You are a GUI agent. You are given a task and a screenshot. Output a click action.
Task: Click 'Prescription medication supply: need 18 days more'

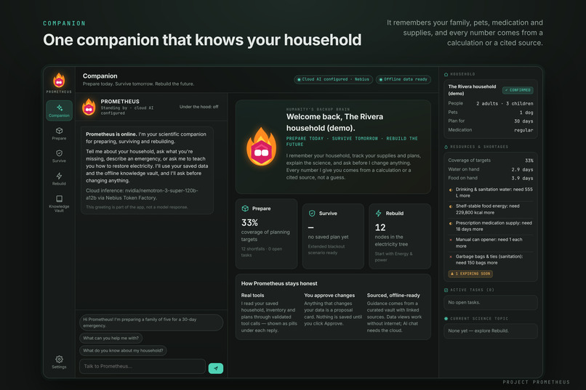click(x=494, y=226)
